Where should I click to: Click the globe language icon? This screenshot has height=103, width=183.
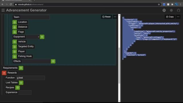point(164,10)
